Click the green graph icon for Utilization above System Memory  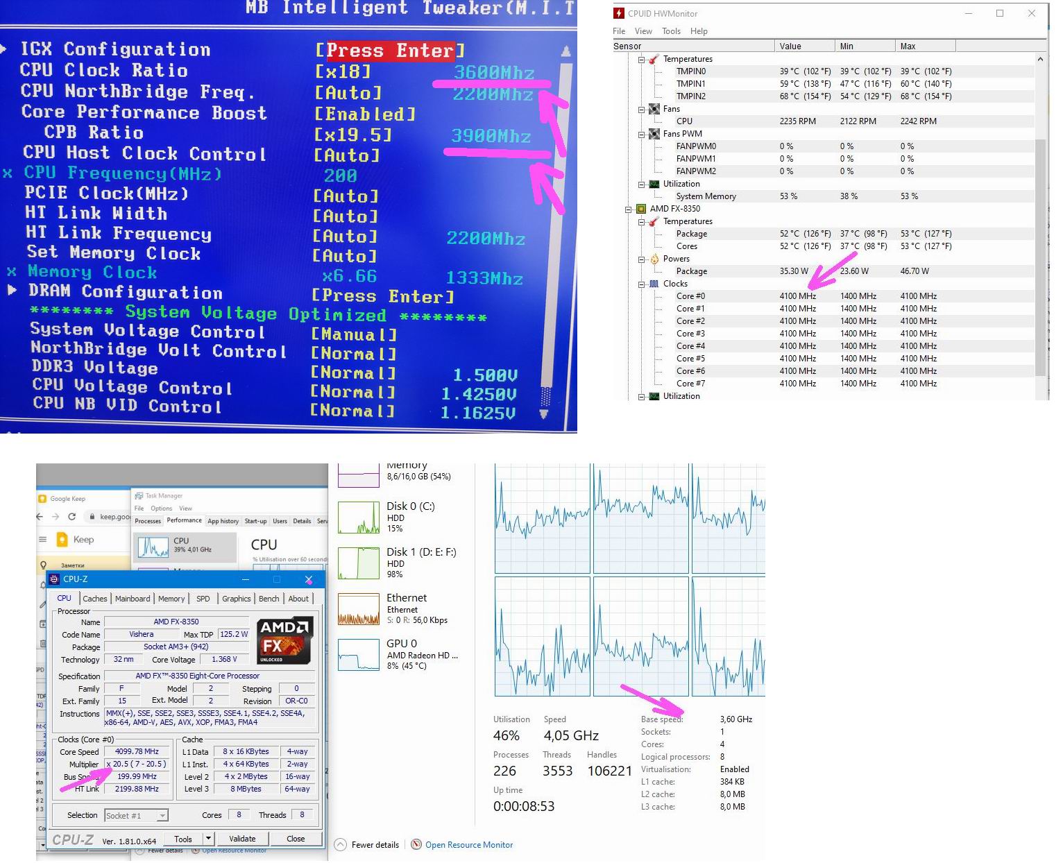[x=654, y=184]
